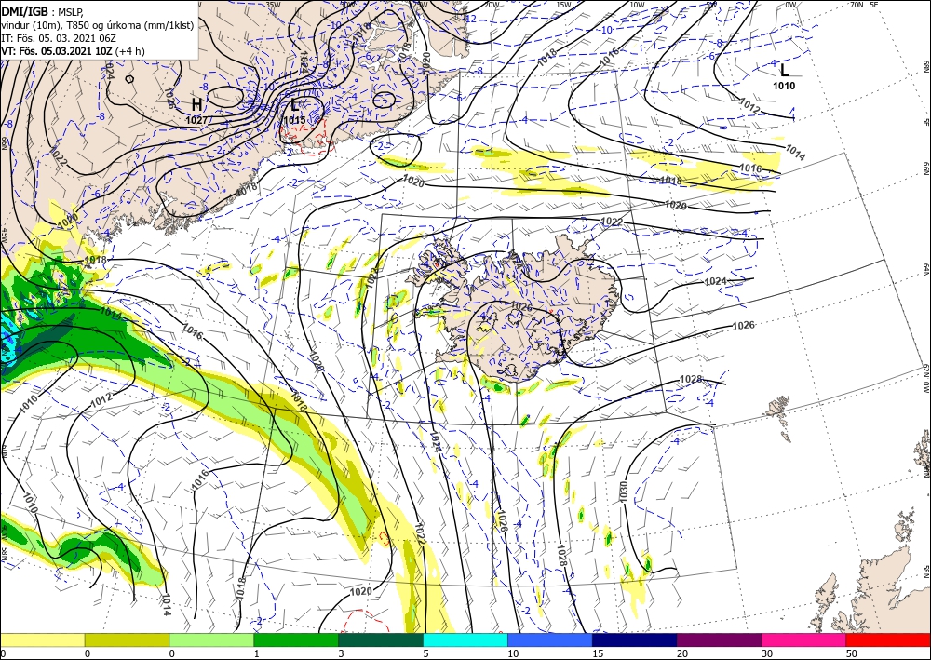Select the medium green legend swatch
Image resolution: width=931 pixels, height=660 pixels.
(296, 640)
